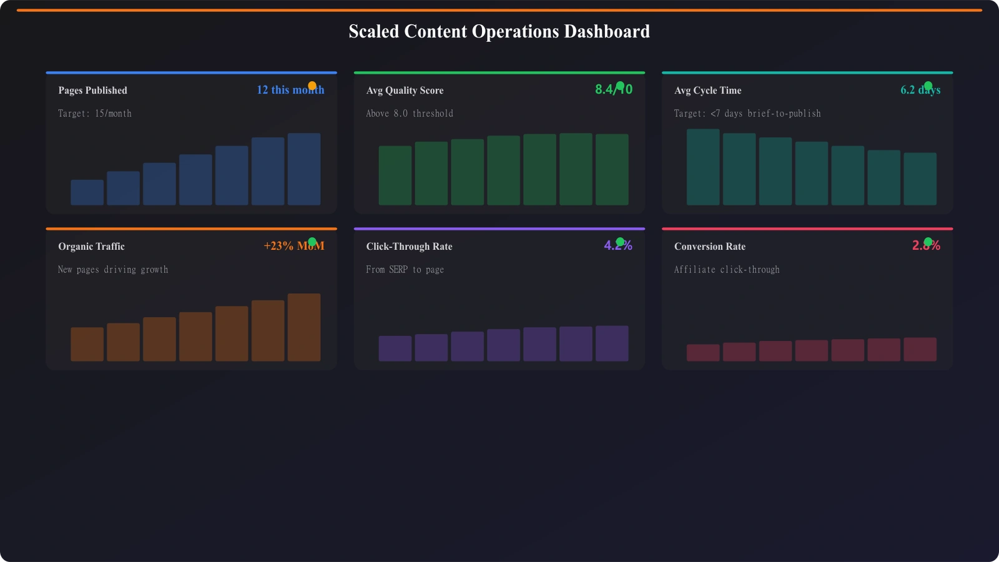Click the purple accent bar on Click-Through Rate card
This screenshot has height=562, width=999.
coord(499,228)
